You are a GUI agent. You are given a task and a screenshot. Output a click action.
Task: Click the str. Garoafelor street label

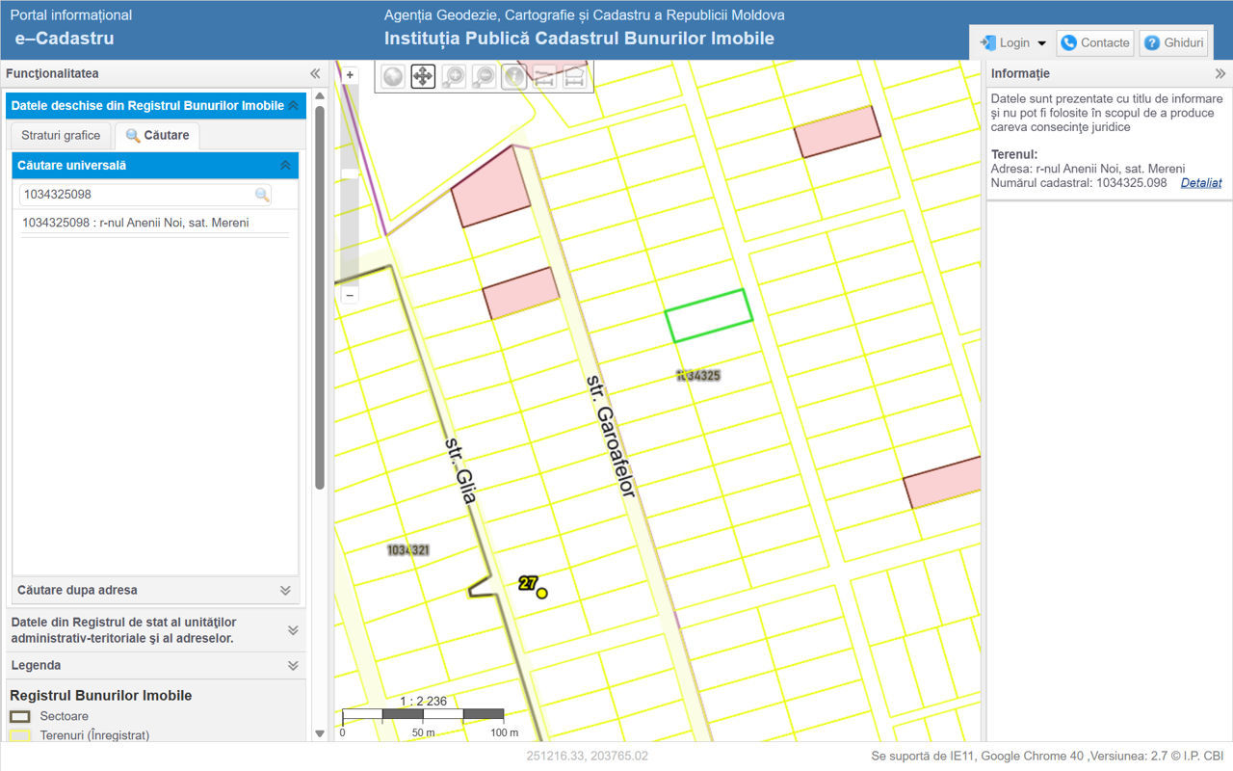(611, 436)
